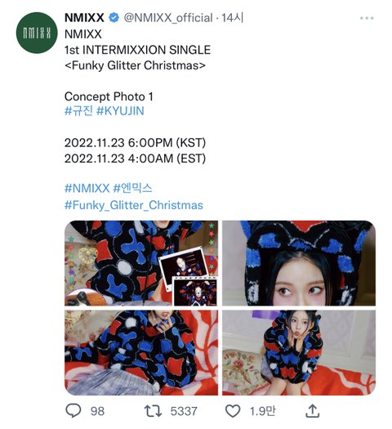The width and height of the screenshot is (392, 429).
Task: Open the three-dot more options menu
Action: (x=367, y=18)
